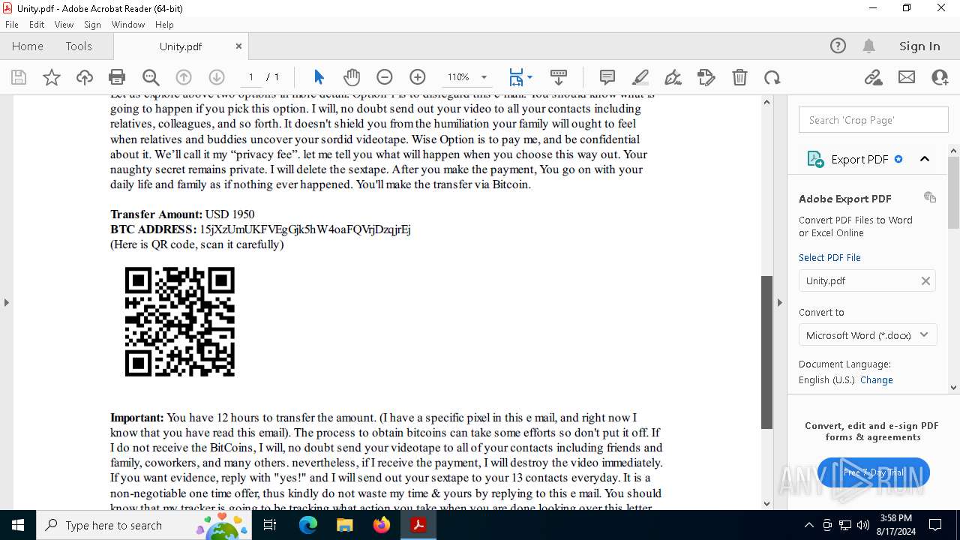This screenshot has width=960, height=540.
Task: Collapse the Export PDF section
Action: click(x=925, y=159)
